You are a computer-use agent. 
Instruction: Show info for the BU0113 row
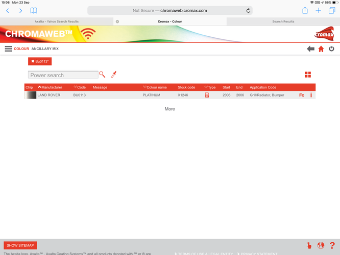(x=311, y=95)
